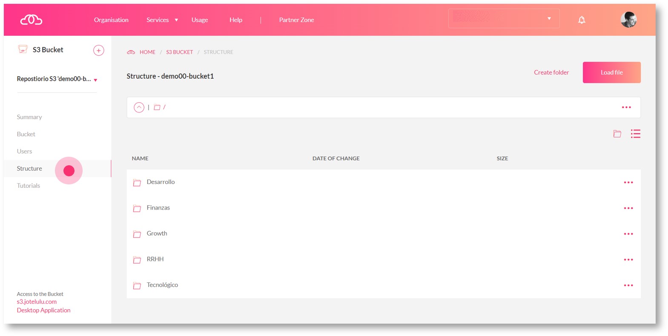The height and width of the screenshot is (336, 668).
Task: Click the Tecnológico folder icon
Action: [137, 286]
